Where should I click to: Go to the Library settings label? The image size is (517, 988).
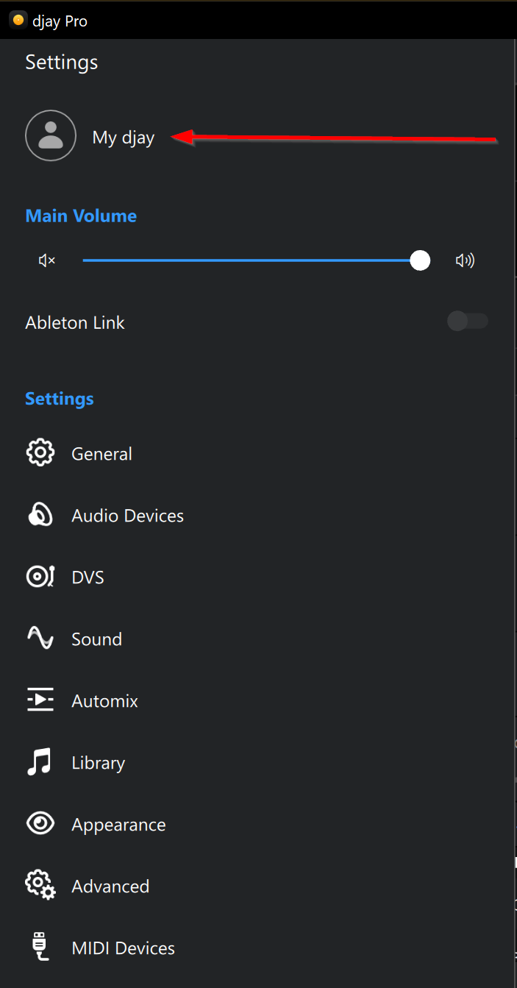point(98,763)
